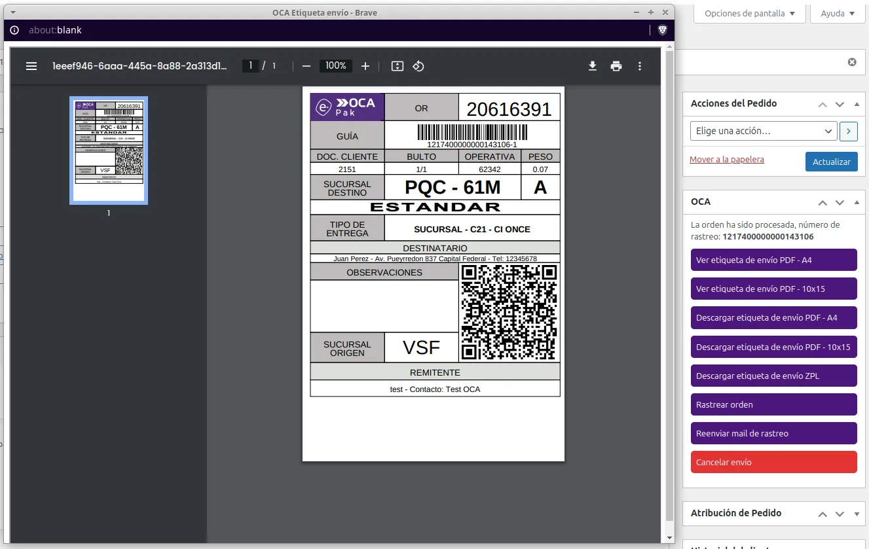
Task: Expand 'Opciones de pantalla' panel
Action: 749,13
